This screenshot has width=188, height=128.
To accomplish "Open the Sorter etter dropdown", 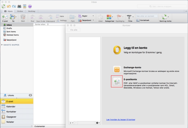I will pyautogui.click(x=48, y=24).
